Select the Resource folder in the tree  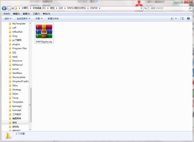16,61
